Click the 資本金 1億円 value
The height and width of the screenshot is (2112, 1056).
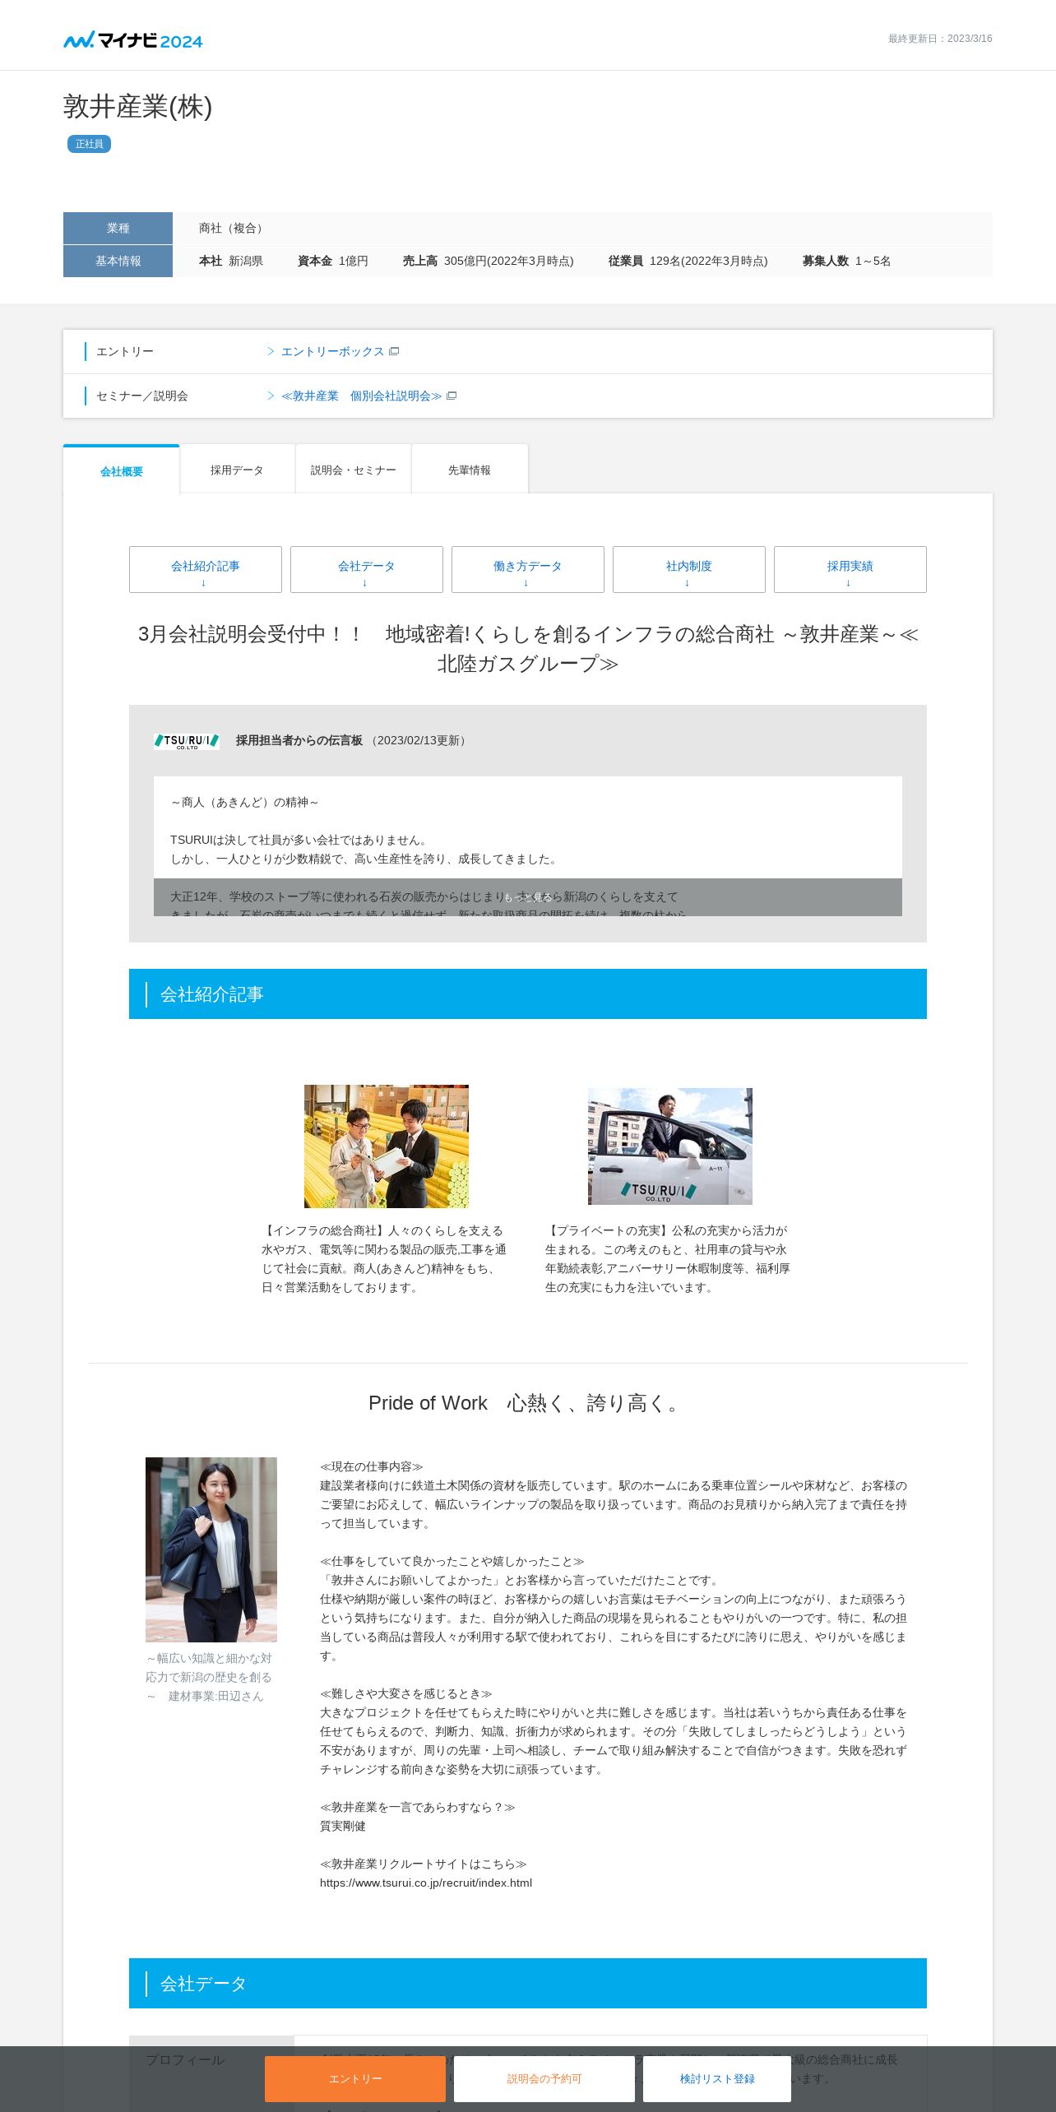tap(333, 261)
